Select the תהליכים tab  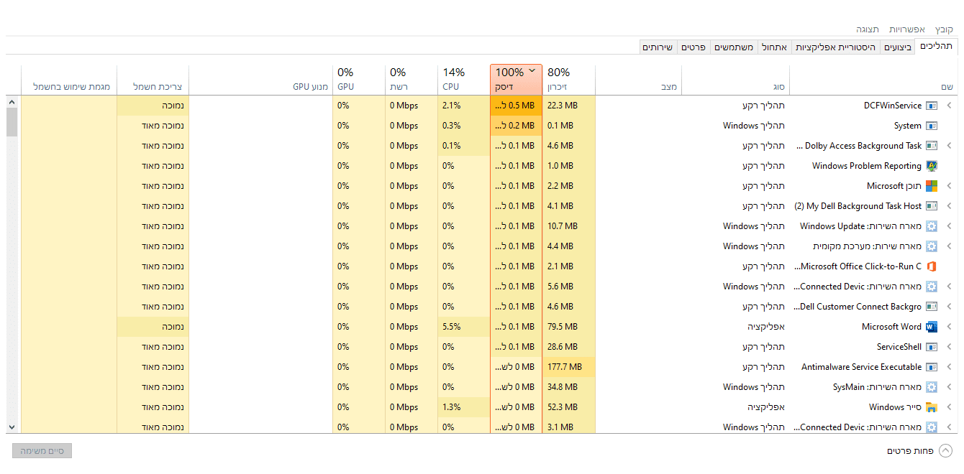point(936,46)
